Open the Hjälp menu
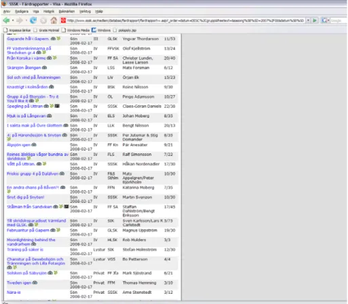348x304 pixels. (x=99, y=12)
